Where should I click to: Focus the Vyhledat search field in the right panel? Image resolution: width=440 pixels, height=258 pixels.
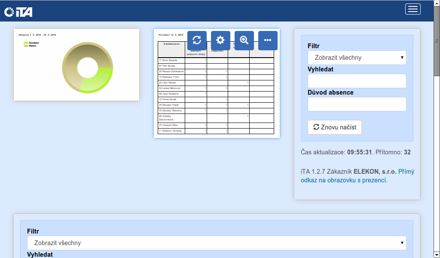coord(357,81)
